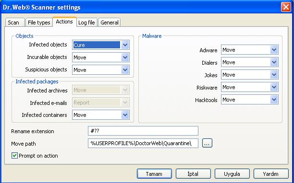Expand the Suspicious objects dropdown
Screen dimensions: 294x183
[x=101, y=70]
